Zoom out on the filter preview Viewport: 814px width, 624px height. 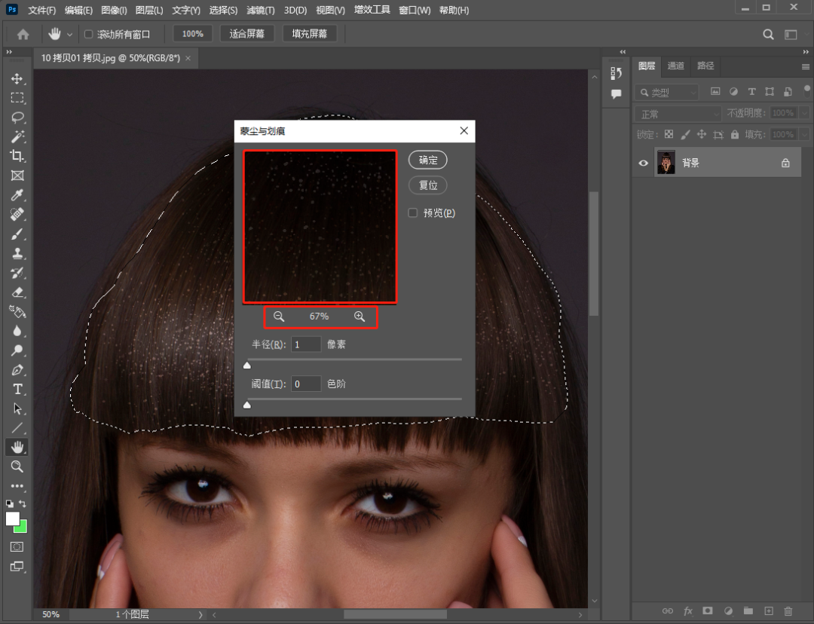279,317
